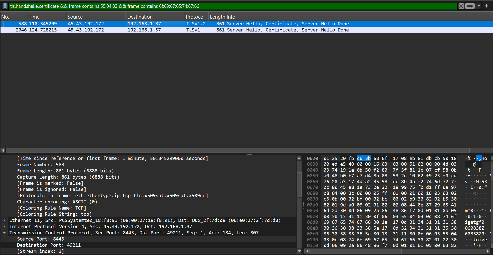Click the '060838Z' ASCII text in bytes pane
Viewport: 493px width, 255px height.
(475, 228)
